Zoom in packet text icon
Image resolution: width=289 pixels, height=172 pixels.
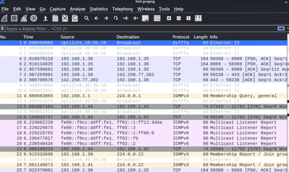169,18
